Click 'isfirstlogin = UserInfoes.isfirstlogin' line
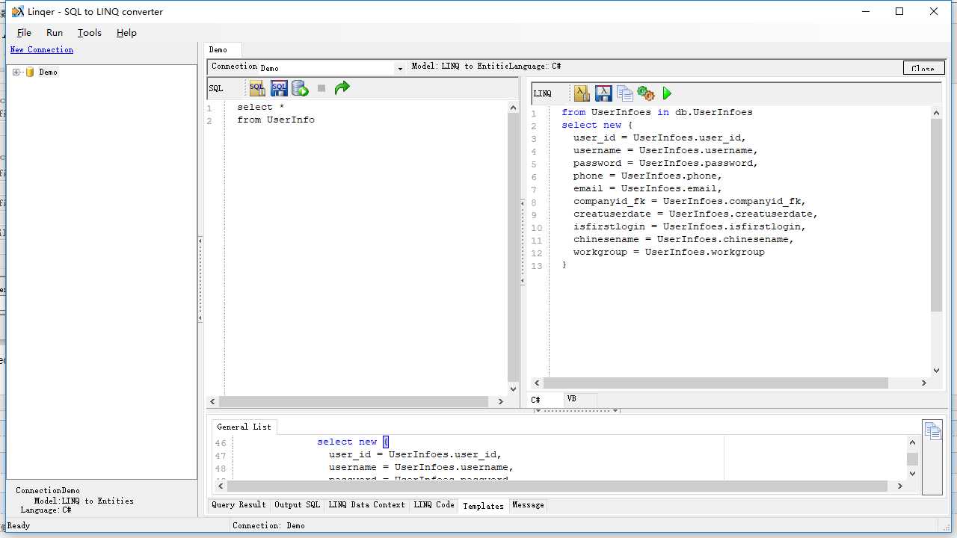Image resolution: width=957 pixels, height=538 pixels. [689, 226]
